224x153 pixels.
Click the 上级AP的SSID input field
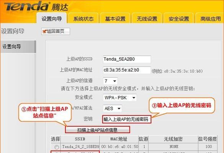(x=127, y=59)
